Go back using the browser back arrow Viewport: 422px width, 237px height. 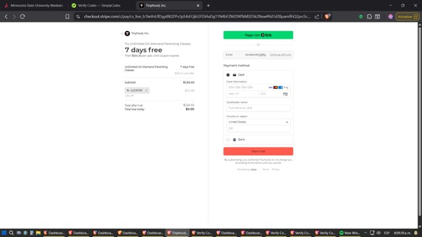pos(6,16)
